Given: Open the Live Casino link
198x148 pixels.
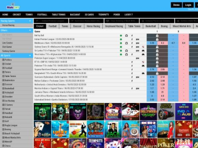Looking at the screenshot, I should click(x=7, y=43).
